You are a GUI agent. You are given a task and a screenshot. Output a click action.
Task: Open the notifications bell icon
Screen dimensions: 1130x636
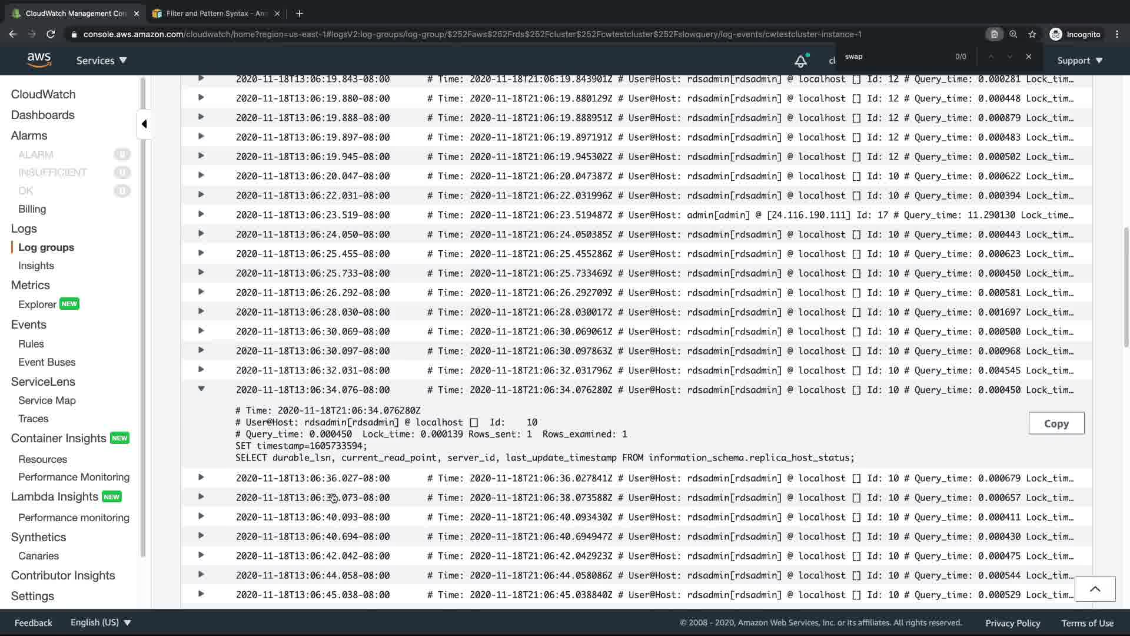pos(800,61)
